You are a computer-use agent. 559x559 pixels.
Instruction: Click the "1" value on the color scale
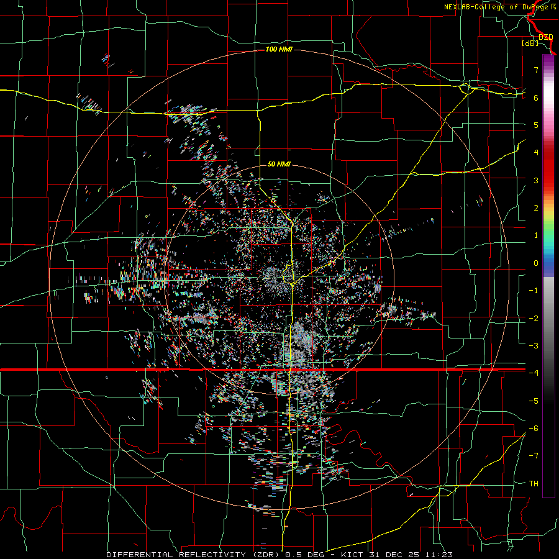pos(536,235)
